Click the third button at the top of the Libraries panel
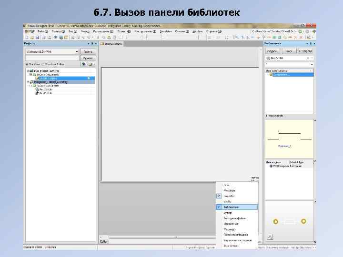Screen dimensions: 343x257 pyautogui.click(x=305, y=51)
